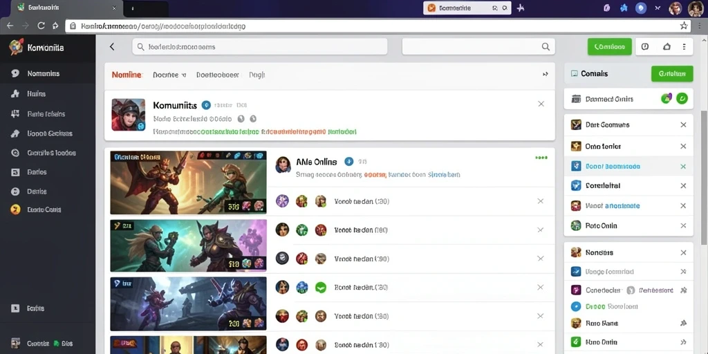Screen dimensions: 708x354
Task: Expand the double-chevron at tab bar end
Action: click(545, 75)
